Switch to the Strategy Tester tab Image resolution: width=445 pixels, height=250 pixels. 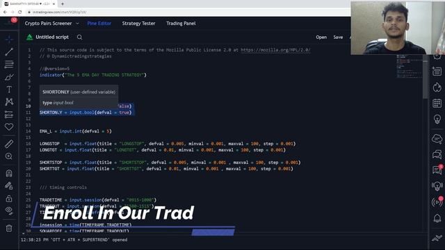(138, 24)
